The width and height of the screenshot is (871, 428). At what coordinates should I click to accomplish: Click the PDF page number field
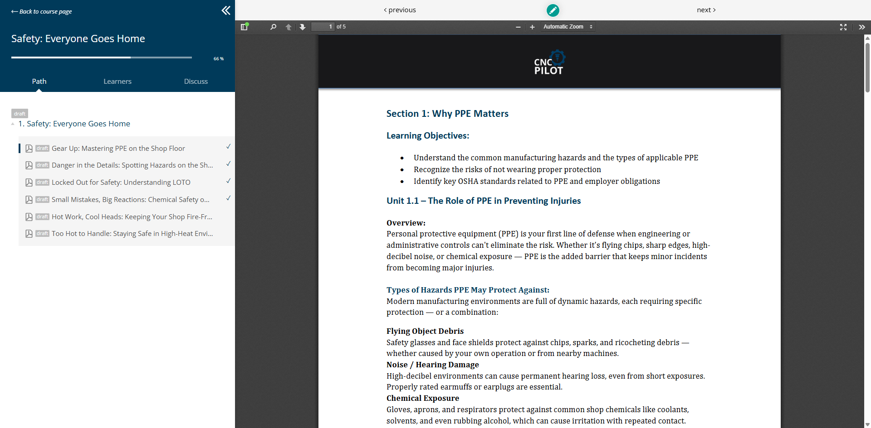[323, 27]
